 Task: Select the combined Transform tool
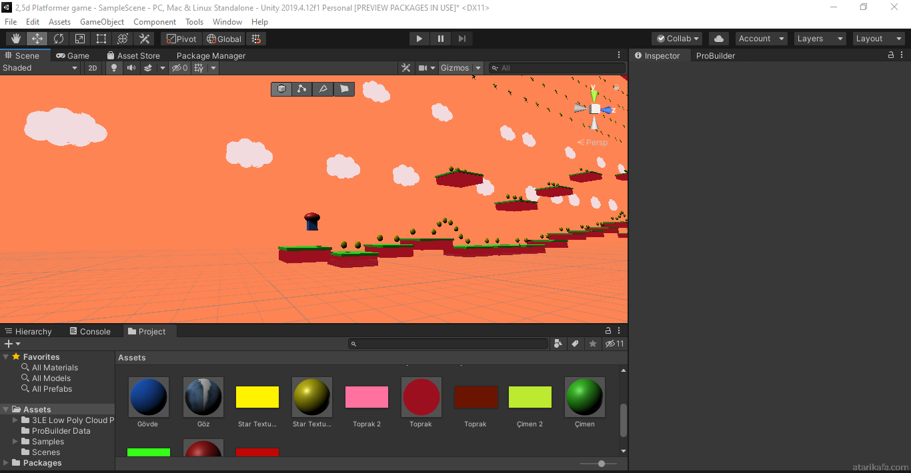coord(123,39)
